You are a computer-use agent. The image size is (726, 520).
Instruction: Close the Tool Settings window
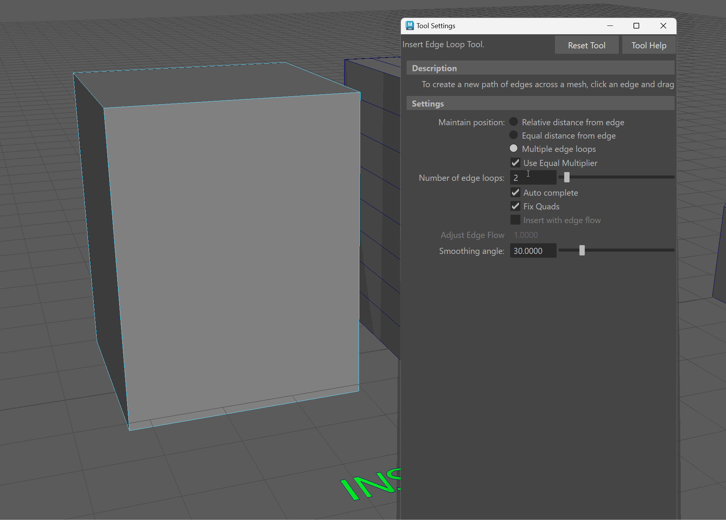pos(663,26)
